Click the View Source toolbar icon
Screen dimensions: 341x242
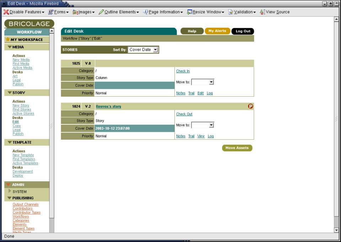coord(262,12)
